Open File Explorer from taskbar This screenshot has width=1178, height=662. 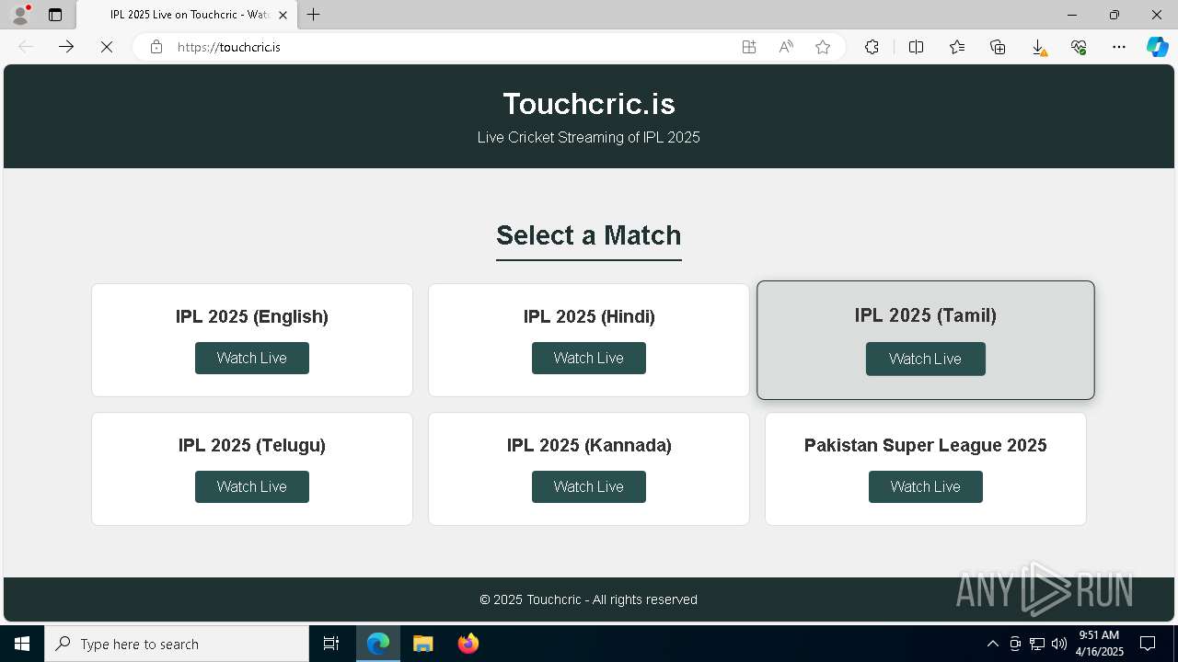(x=422, y=644)
